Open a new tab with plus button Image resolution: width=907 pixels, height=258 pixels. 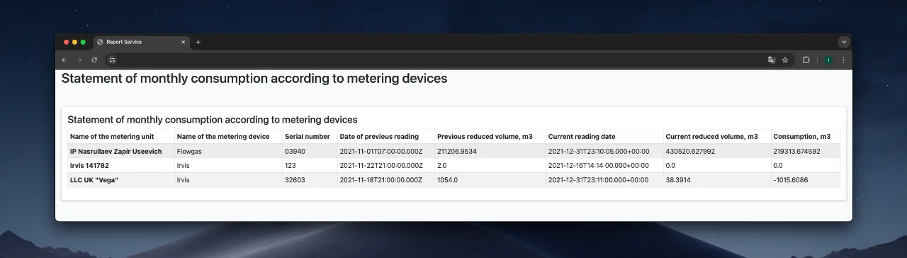point(198,42)
